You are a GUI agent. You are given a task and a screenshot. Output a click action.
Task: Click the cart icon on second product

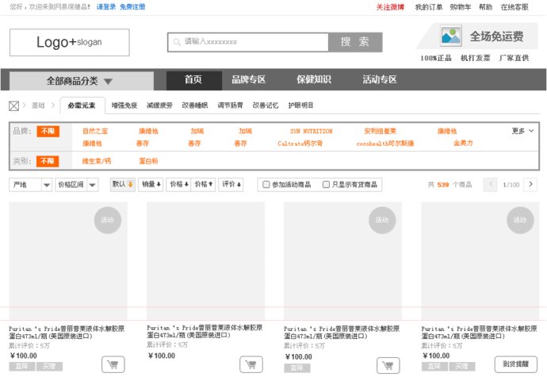251,365
